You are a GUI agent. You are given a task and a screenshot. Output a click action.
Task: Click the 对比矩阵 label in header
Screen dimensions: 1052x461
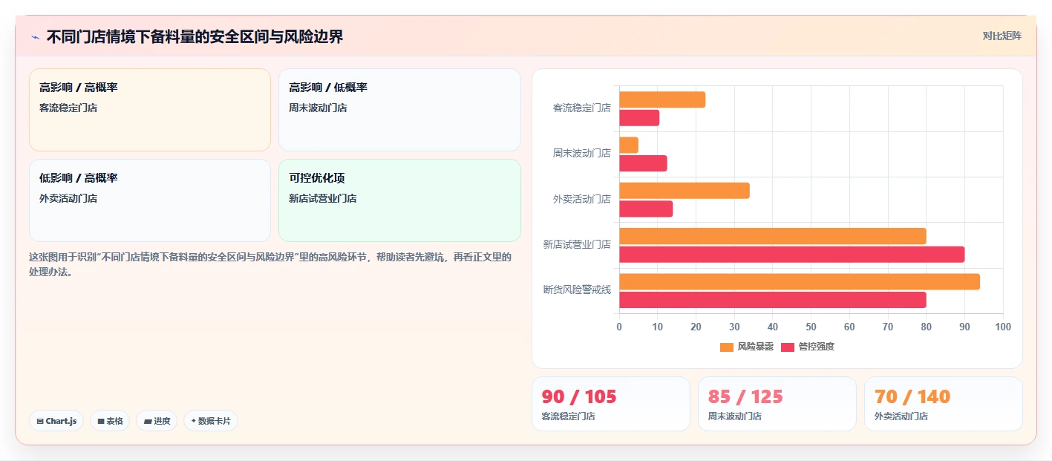coord(1002,36)
